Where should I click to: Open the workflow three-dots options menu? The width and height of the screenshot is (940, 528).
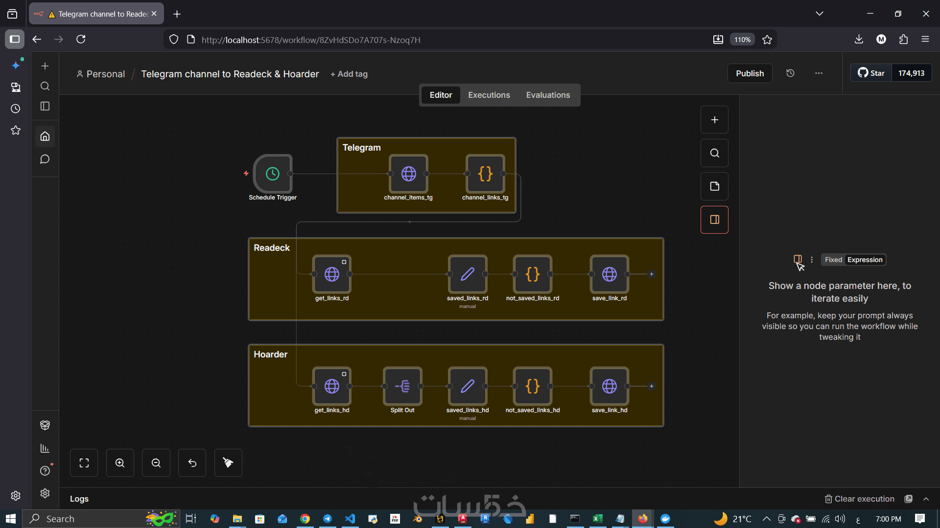click(819, 73)
